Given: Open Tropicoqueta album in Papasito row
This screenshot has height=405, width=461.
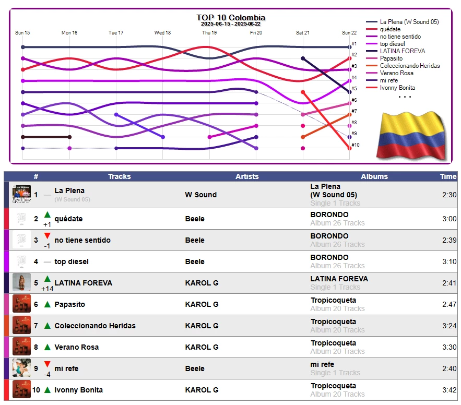Looking at the screenshot, I should click(x=334, y=300).
